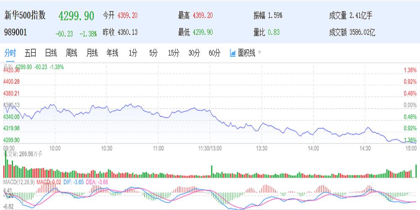The height and width of the screenshot is (210, 420).
Task: Switch to the 五日 tab
Action: (30, 53)
